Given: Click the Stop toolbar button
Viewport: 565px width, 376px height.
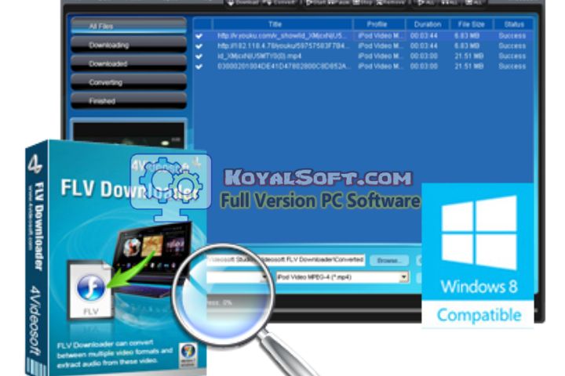Looking at the screenshot, I should pos(362,2).
